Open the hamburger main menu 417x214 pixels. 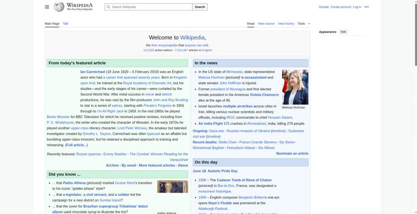click(x=47, y=7)
